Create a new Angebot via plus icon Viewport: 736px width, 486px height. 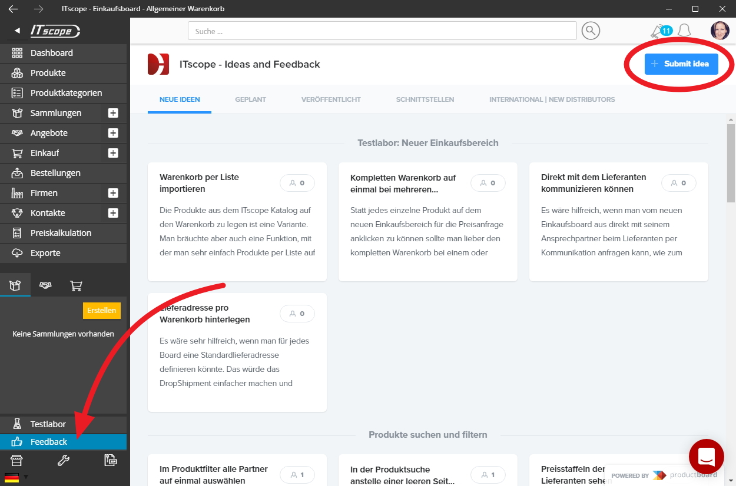(x=114, y=133)
